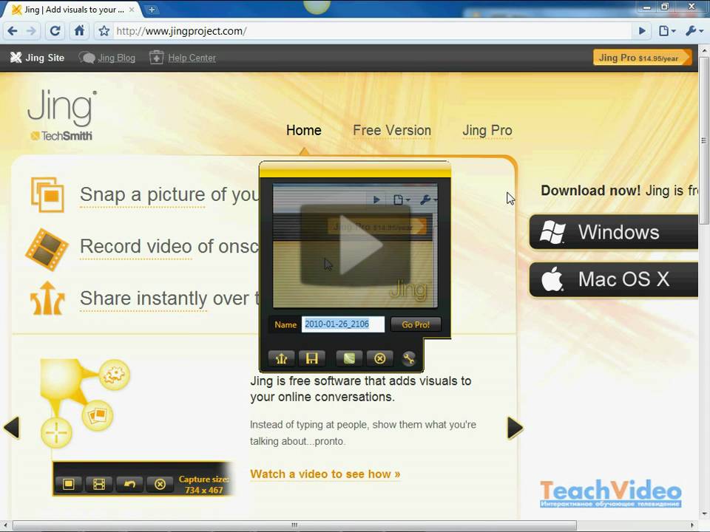Reload the page with refresh icon
Screen dimensions: 710x532
click(x=55, y=31)
